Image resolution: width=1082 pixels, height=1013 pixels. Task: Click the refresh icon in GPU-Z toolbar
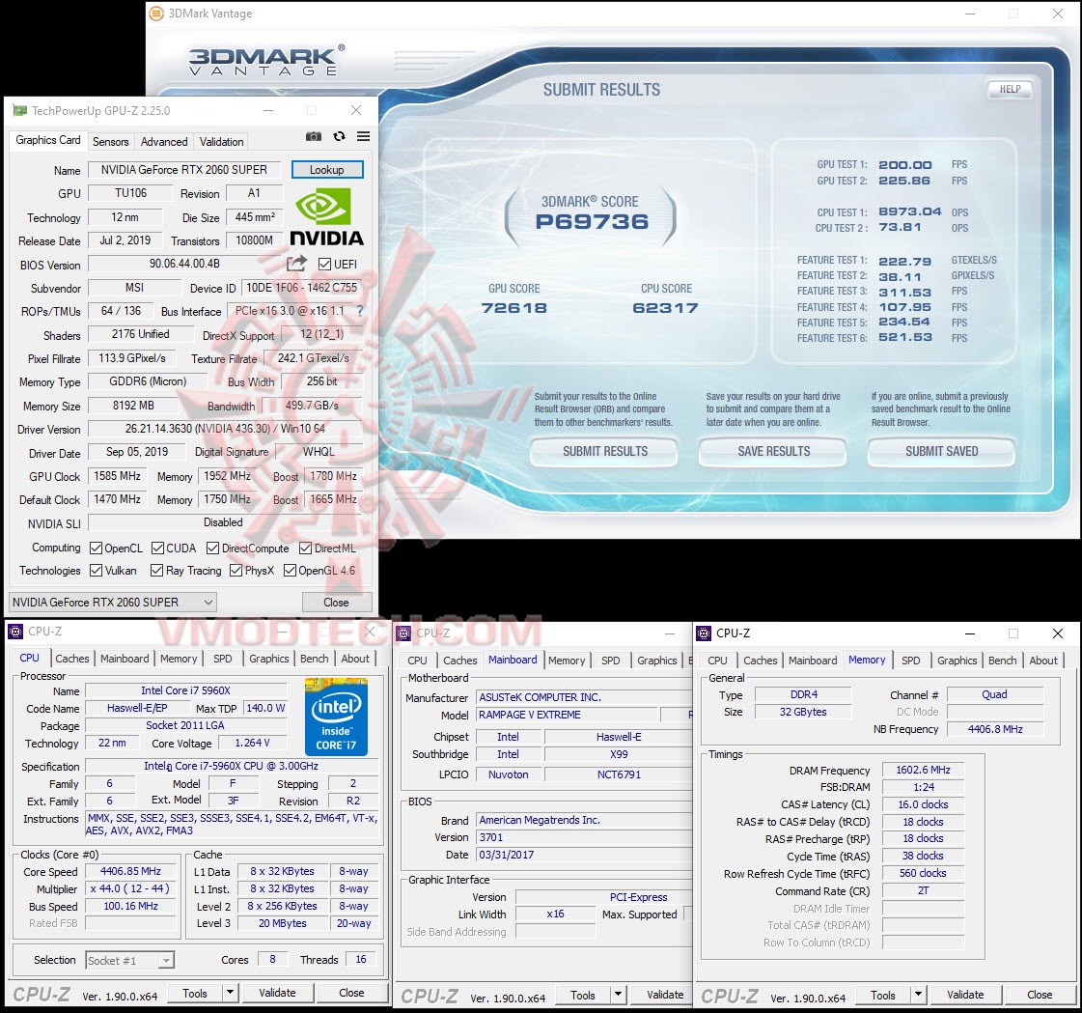click(x=340, y=137)
